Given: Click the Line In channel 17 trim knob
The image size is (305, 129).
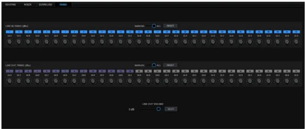Looking at the screenshot, I should point(157,42).
